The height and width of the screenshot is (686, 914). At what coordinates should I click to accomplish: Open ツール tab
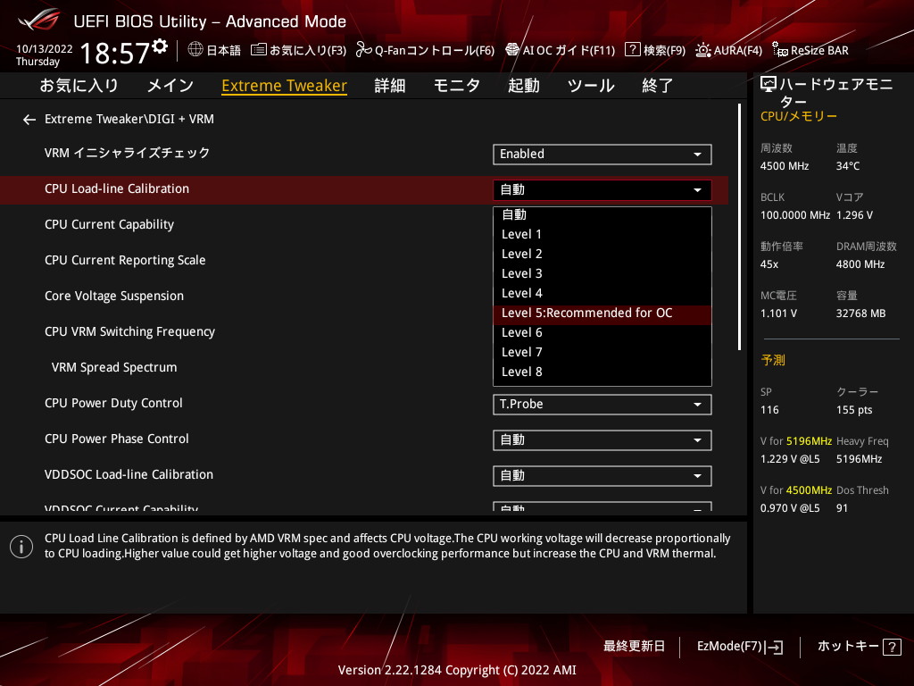pos(591,86)
